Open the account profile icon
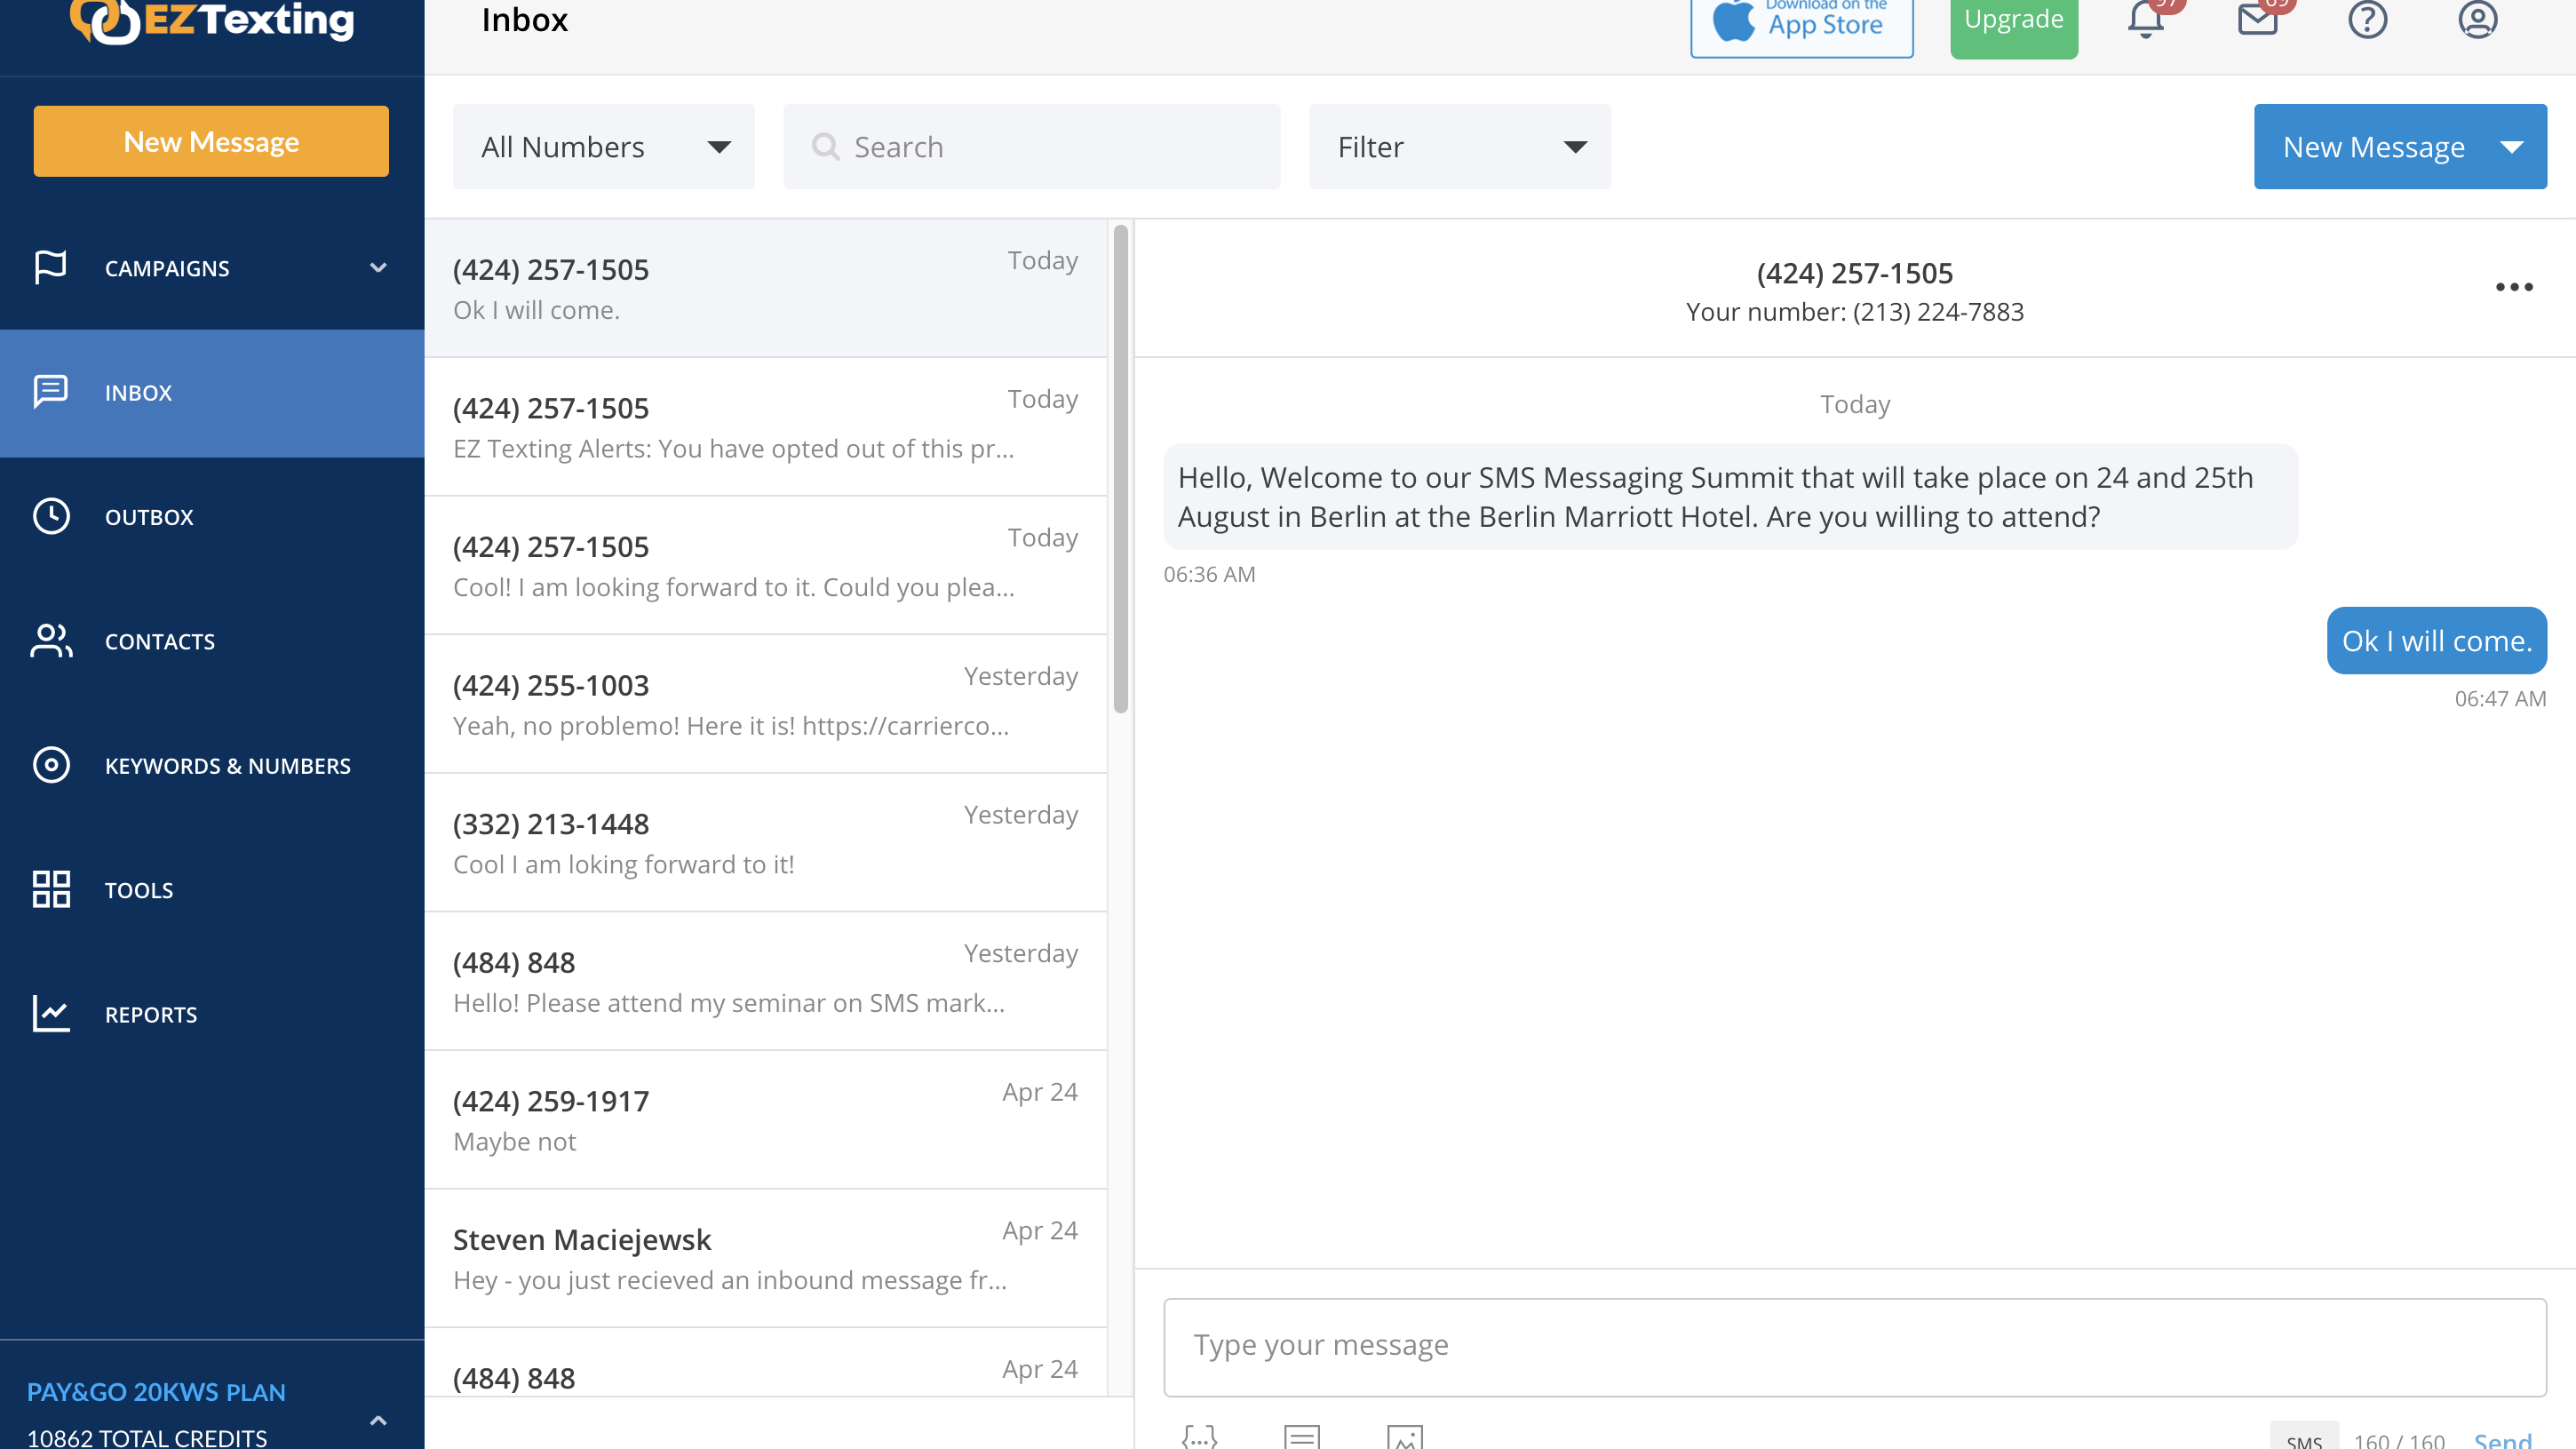This screenshot has width=2576, height=1449. pyautogui.click(x=2478, y=20)
